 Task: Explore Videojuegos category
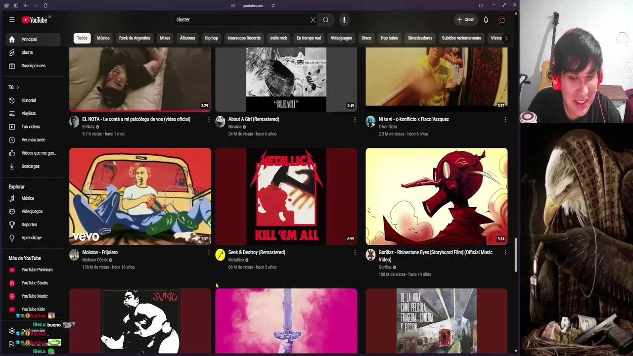(x=33, y=212)
